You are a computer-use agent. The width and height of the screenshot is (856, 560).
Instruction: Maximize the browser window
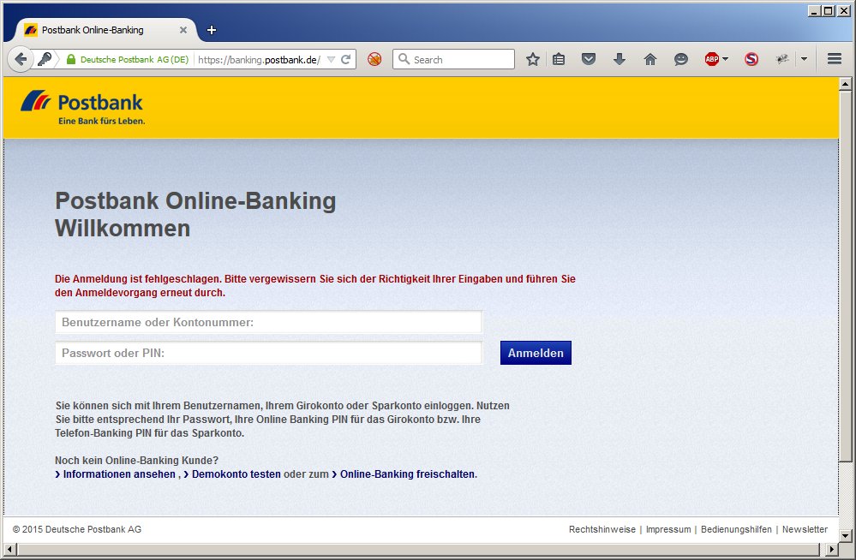click(829, 10)
